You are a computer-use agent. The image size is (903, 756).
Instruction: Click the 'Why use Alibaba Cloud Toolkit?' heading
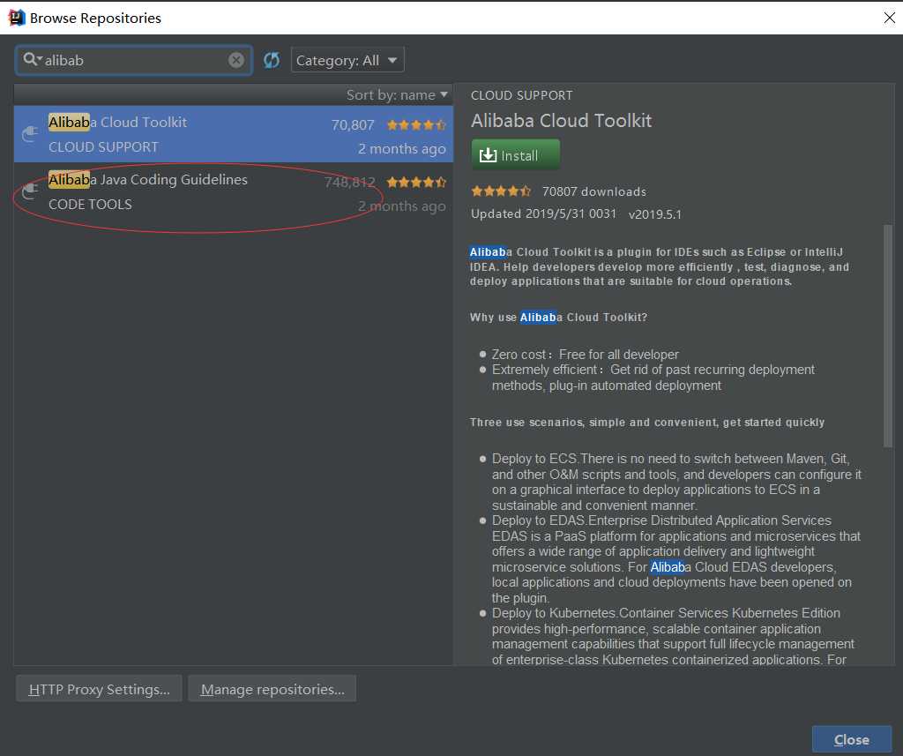click(x=558, y=318)
